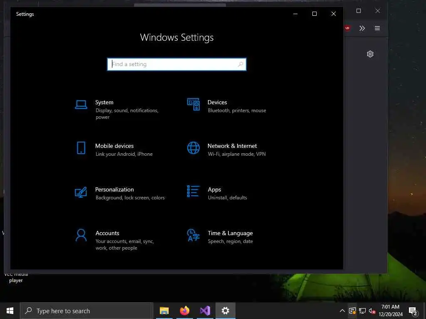Minimize the Settings window
This screenshot has width=426, height=319.
tap(295, 14)
